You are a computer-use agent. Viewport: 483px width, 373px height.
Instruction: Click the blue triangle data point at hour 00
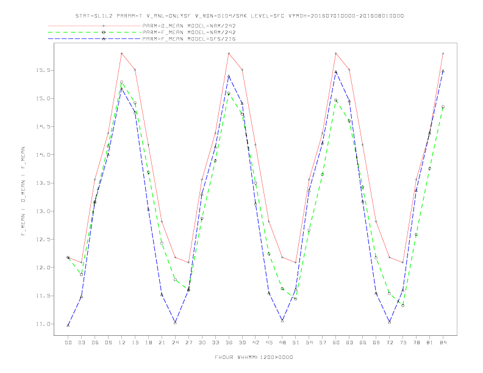[x=68, y=325]
